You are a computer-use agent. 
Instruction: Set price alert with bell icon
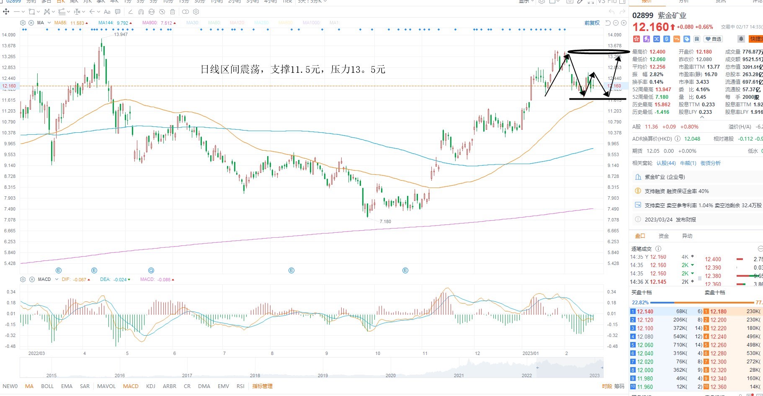(741, 39)
